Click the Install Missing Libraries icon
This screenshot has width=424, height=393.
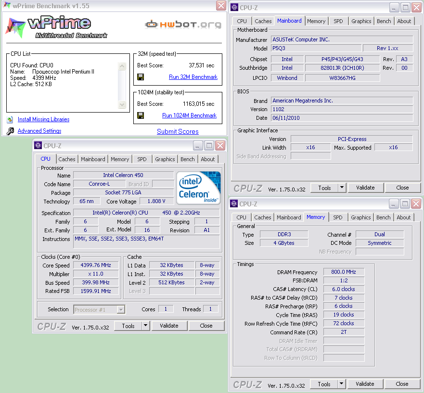click(x=10, y=119)
